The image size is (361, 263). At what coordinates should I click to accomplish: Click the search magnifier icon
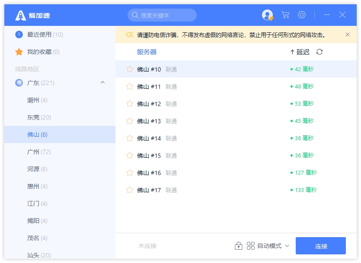tap(135, 15)
